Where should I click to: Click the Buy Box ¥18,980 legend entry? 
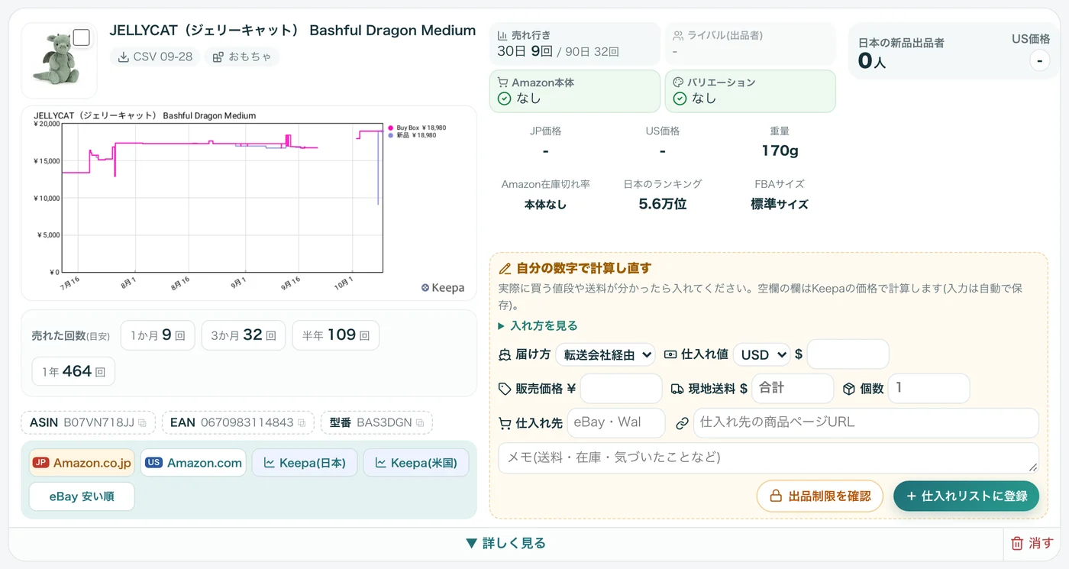(x=417, y=128)
